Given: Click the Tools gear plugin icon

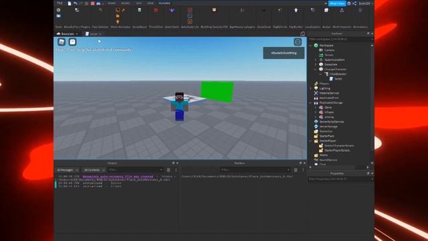Looking at the screenshot, I should pos(58,10).
